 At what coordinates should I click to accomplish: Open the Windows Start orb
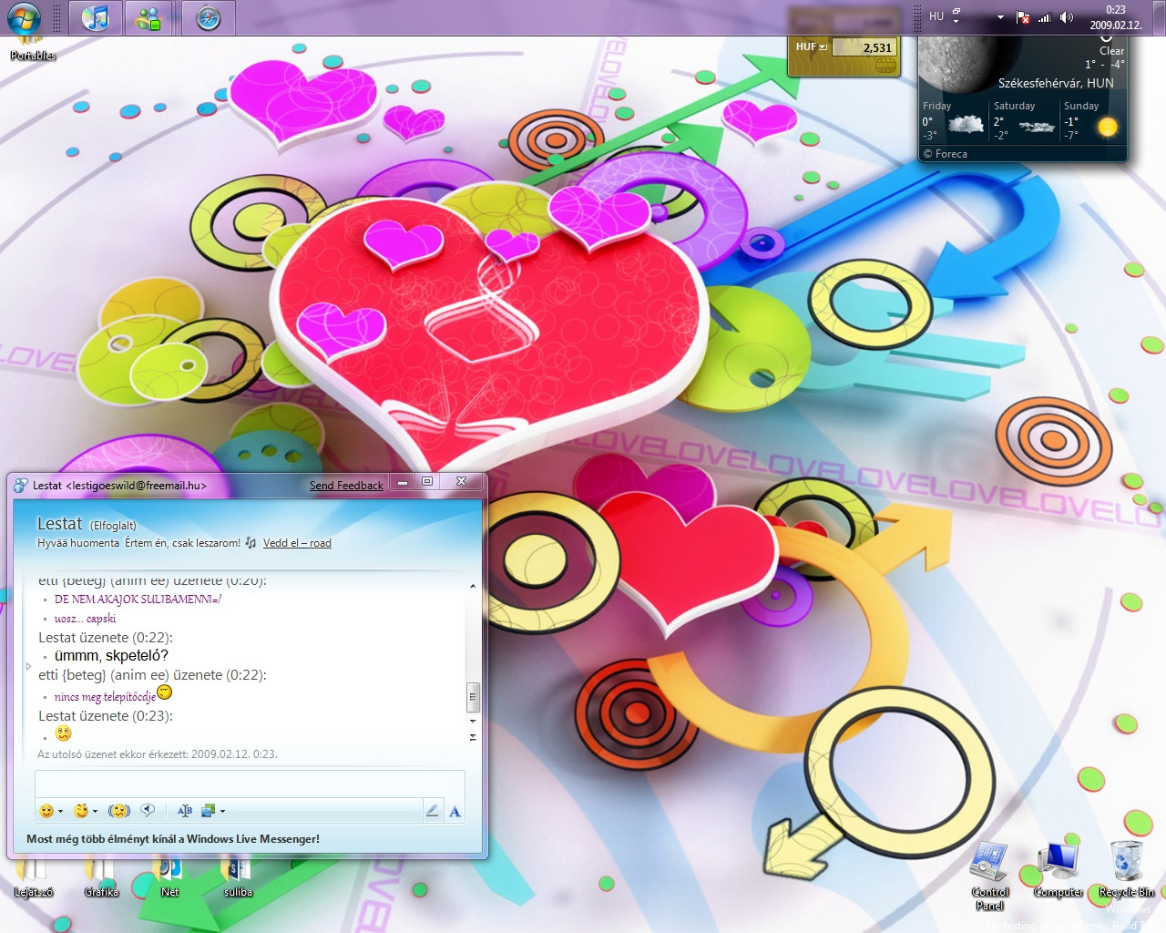[25, 17]
